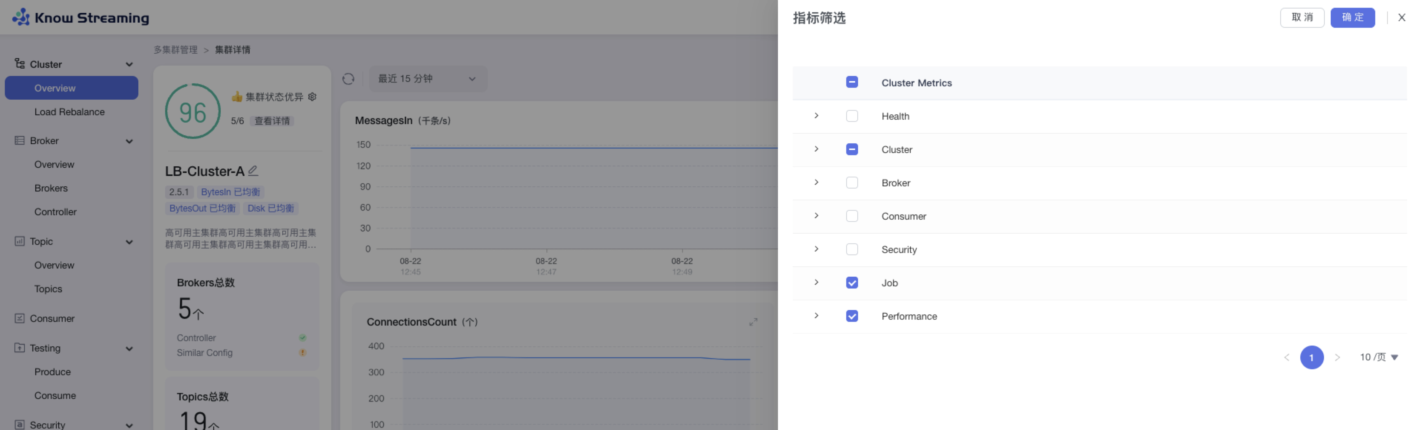Check the Health metrics checkbox
1419x430 pixels.
(852, 116)
